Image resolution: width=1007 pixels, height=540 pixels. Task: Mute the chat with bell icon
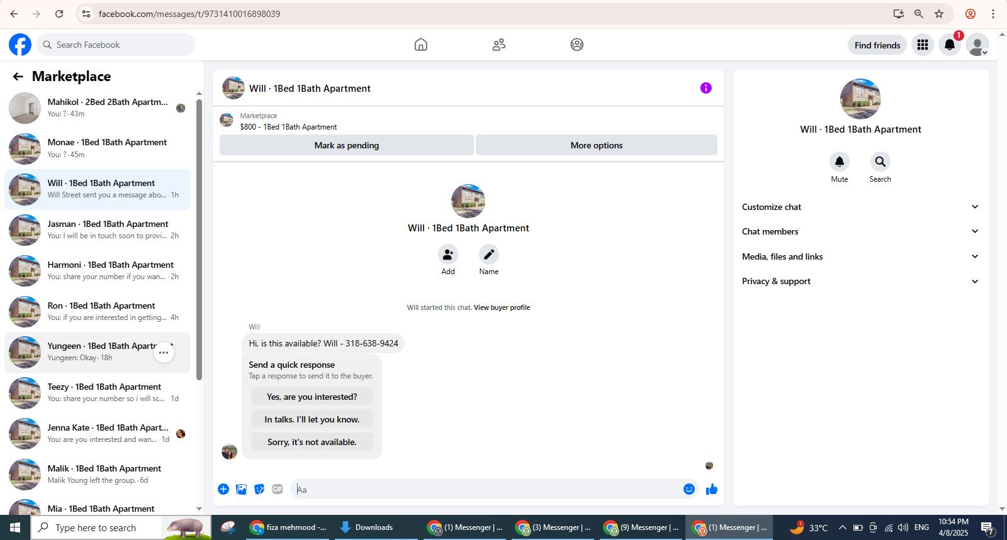(840, 162)
